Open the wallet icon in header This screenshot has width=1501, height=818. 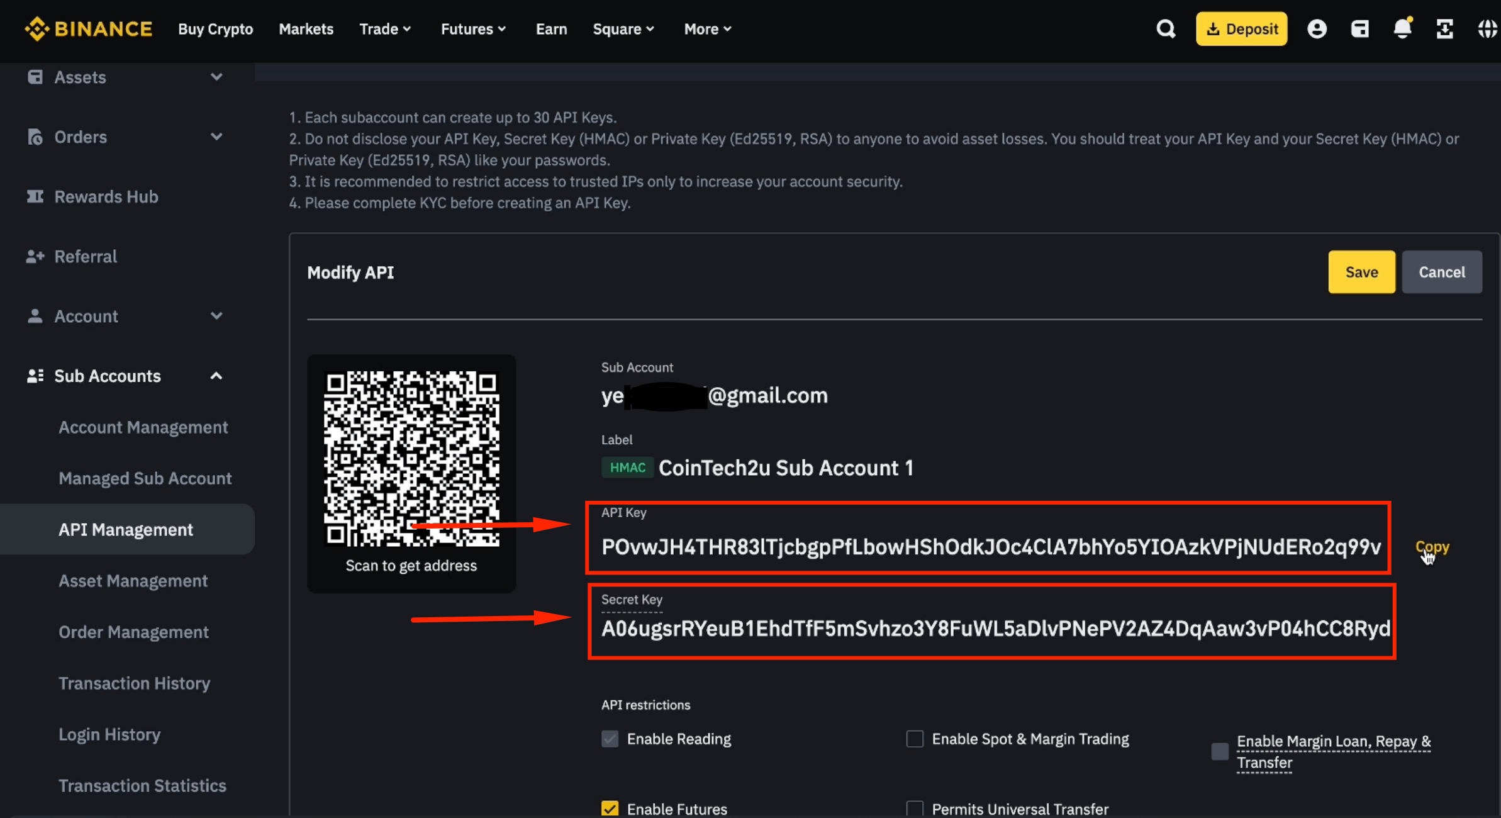point(1359,29)
